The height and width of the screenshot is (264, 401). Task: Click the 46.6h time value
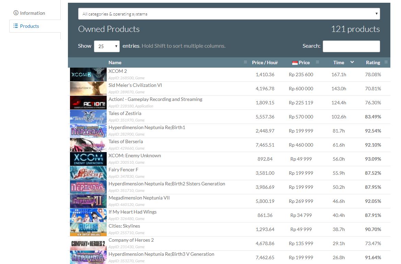click(339, 201)
